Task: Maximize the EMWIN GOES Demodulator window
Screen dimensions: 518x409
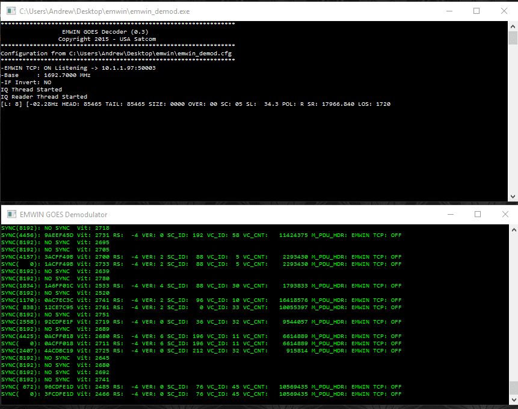Action: (477, 214)
